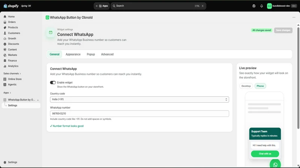Image resolution: width=300 pixels, height=168 pixels.
Task: Click the bundleboost-dev store avatar
Action: coord(269,6)
